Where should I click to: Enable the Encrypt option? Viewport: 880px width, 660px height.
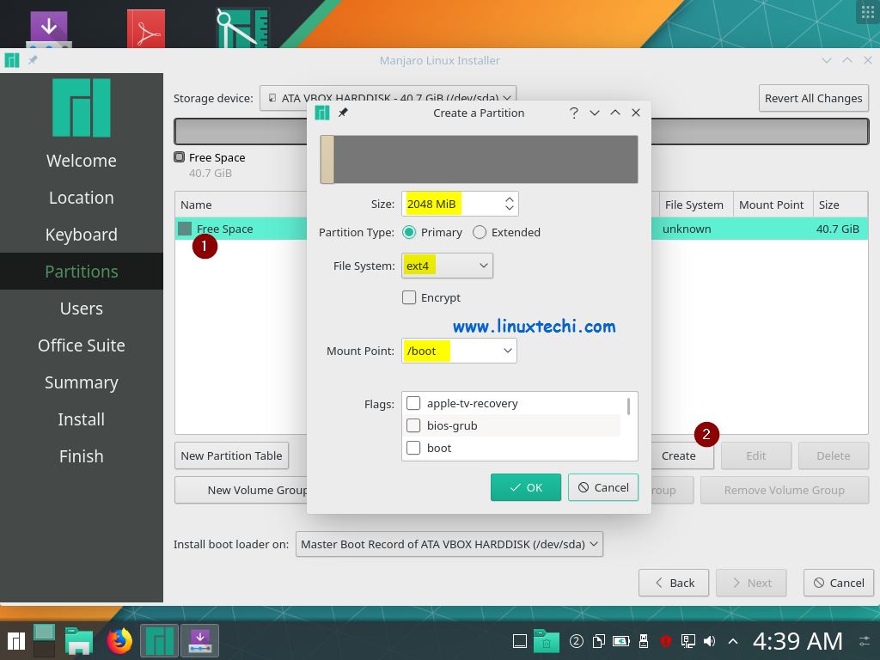point(409,297)
